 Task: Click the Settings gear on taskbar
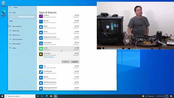click(55, 96)
